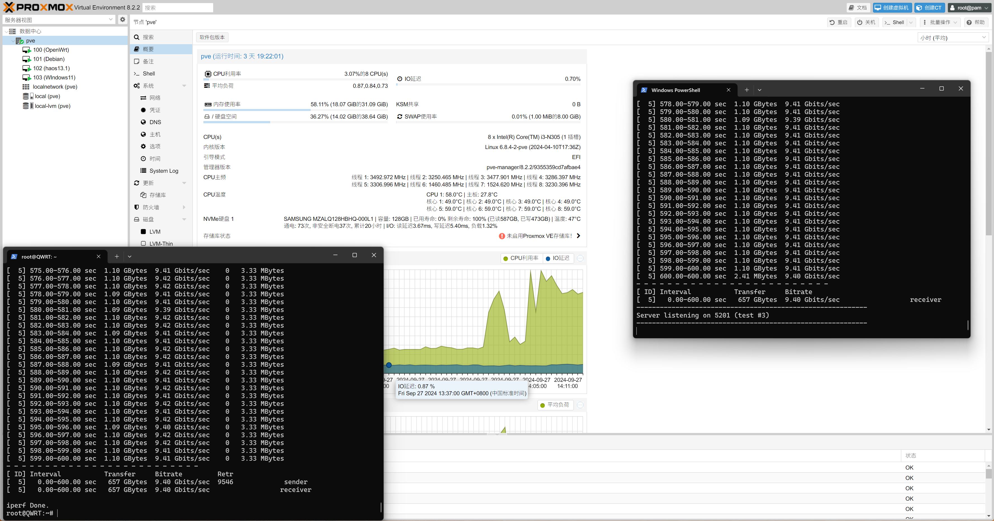The image size is (994, 521).
Task: Open local (pve) storage entry
Action: click(47, 96)
